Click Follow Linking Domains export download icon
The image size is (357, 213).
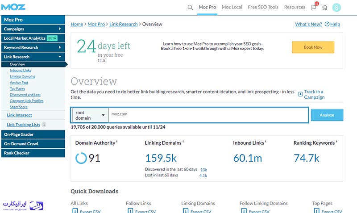[x=244, y=211]
